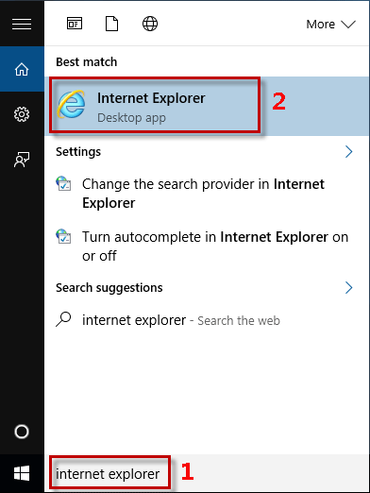Select internet explorer Search the web suggestion

[207, 320]
